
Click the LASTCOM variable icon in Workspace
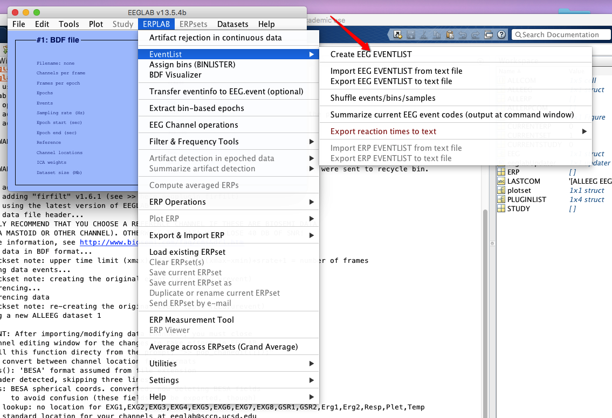tap(501, 181)
